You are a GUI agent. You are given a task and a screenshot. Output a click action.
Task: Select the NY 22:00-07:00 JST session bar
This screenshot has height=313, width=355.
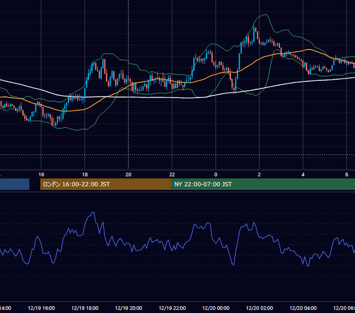click(x=263, y=184)
